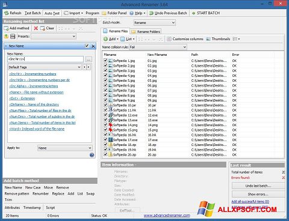Collapse the New Name method panel
This screenshot has height=221, width=289.
tap(6, 46)
